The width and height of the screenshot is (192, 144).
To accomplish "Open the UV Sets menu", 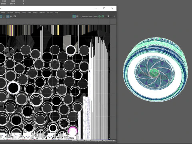I will tap(50, 12).
